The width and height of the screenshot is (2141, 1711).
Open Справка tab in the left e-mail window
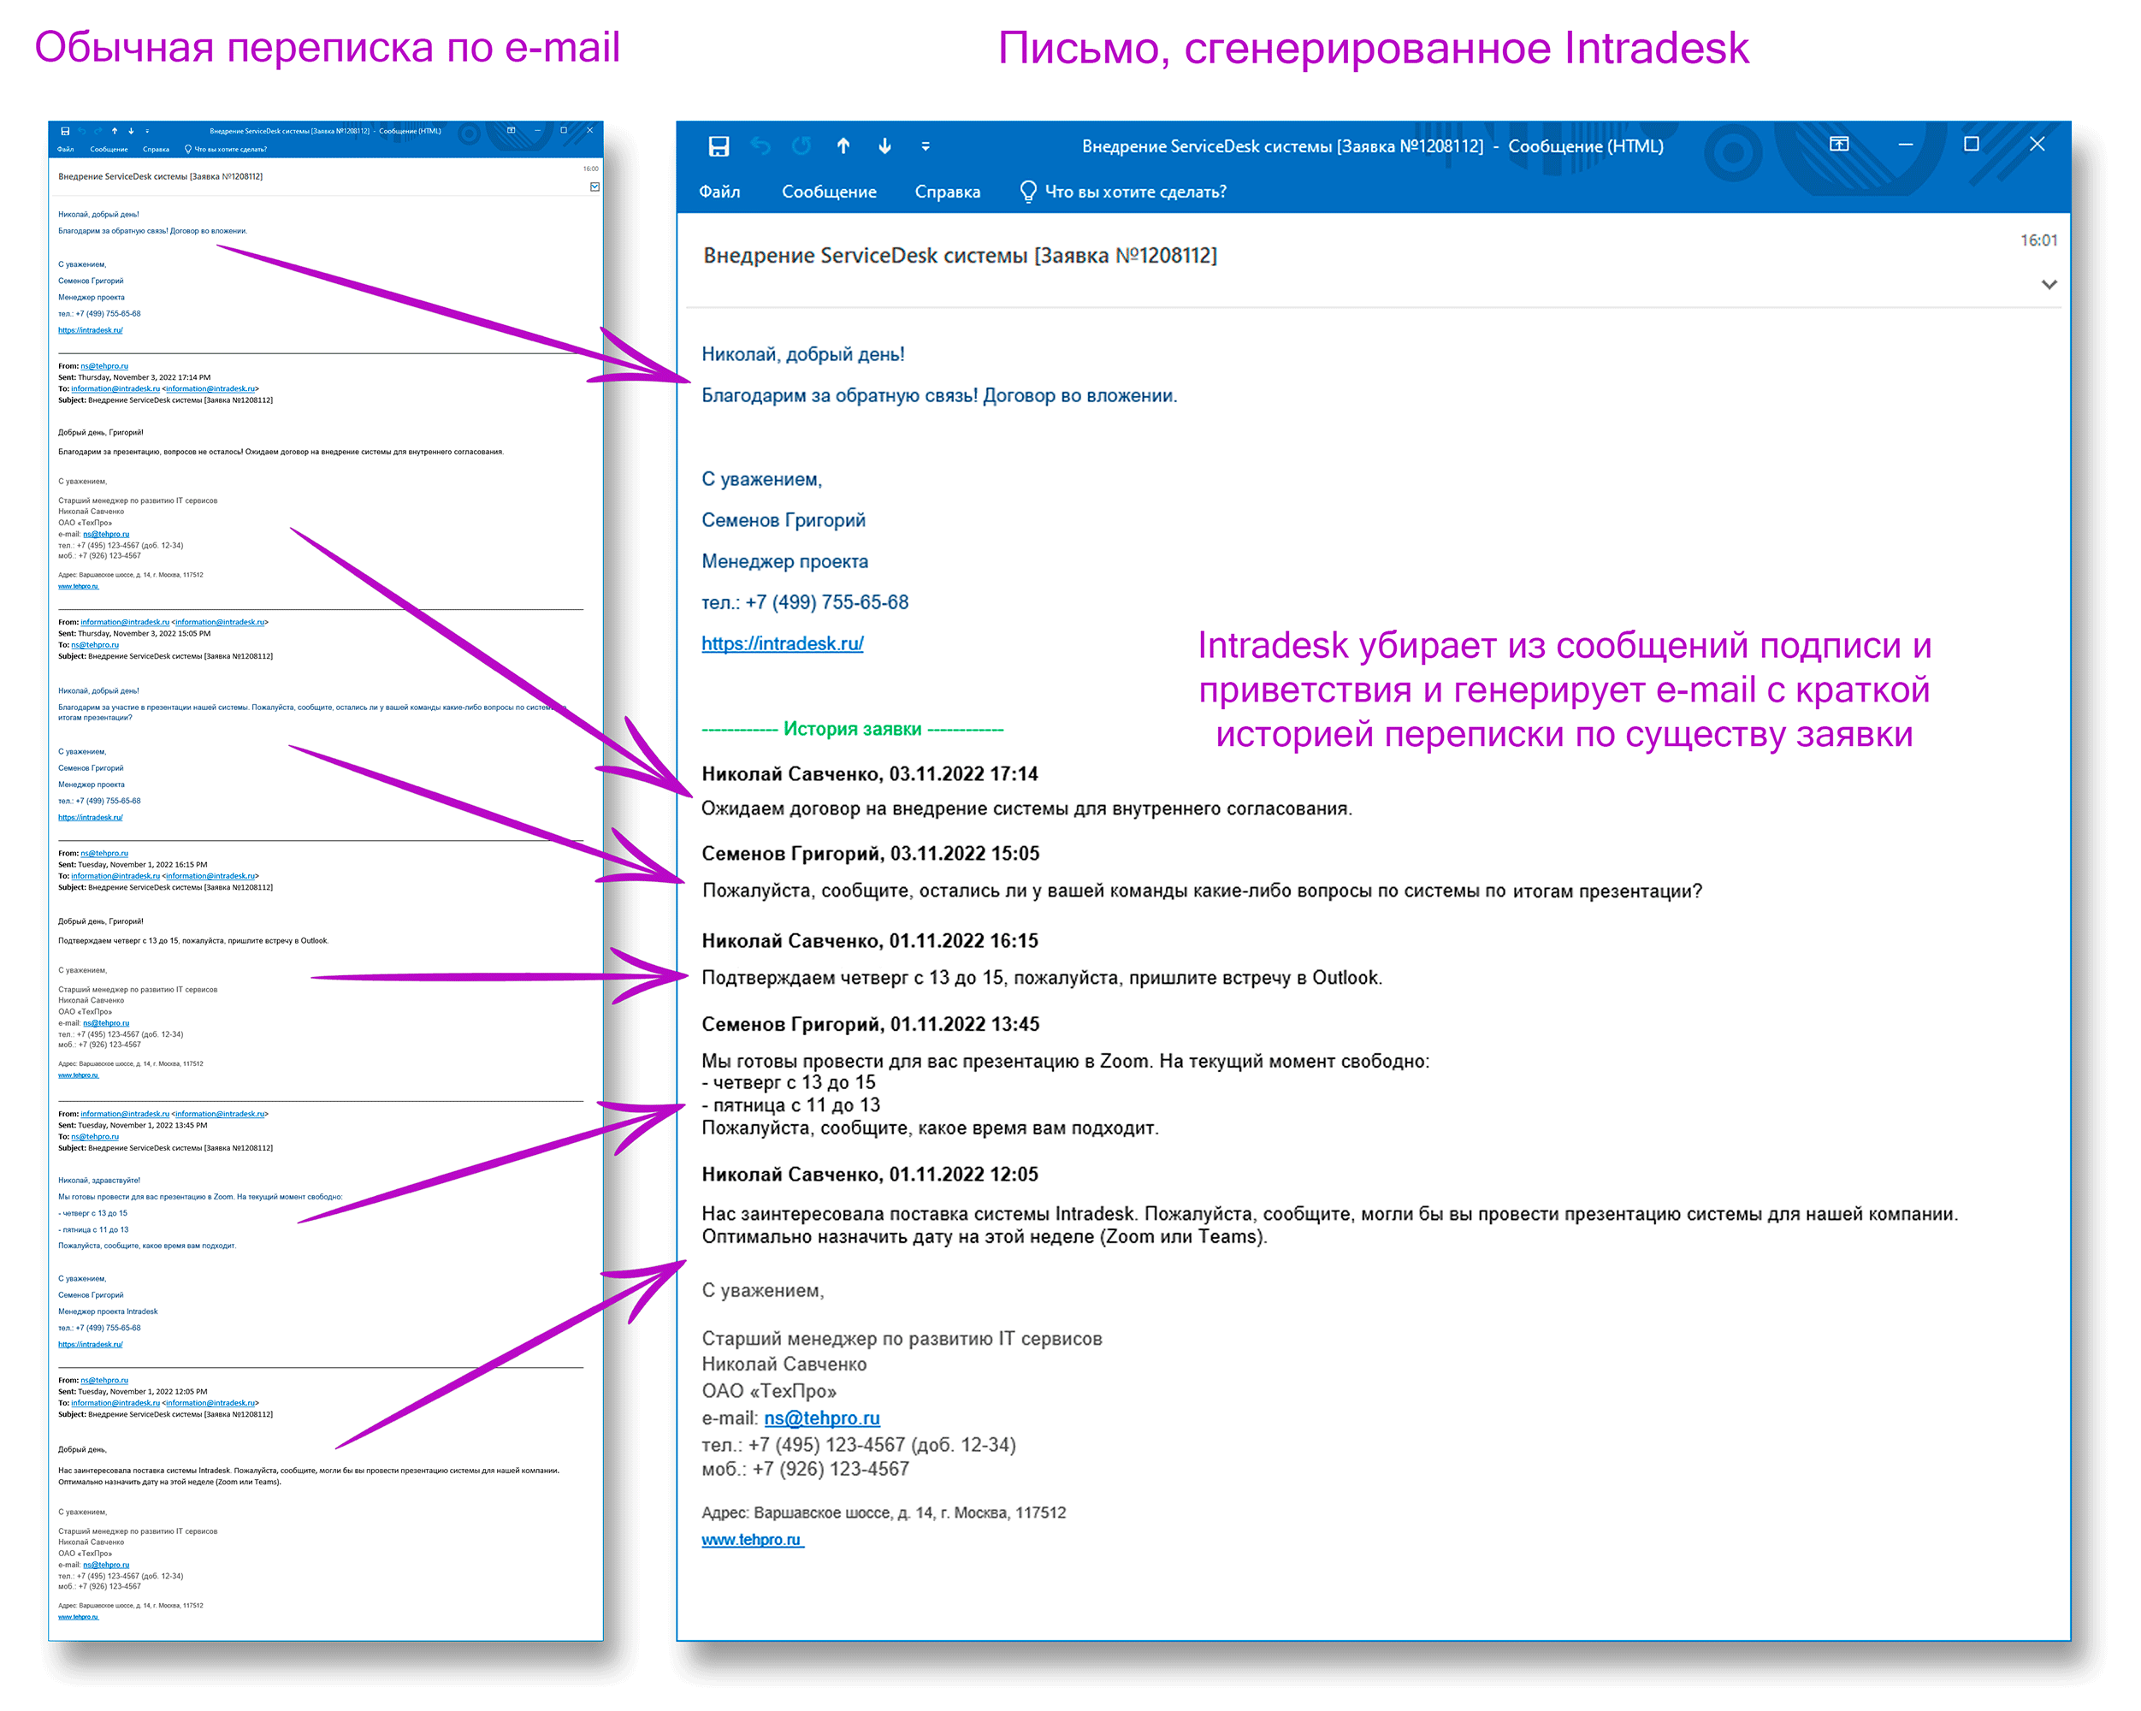tap(156, 149)
